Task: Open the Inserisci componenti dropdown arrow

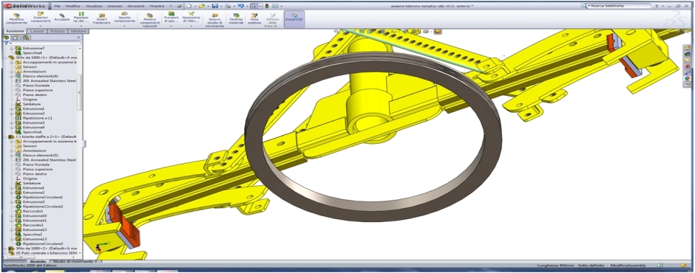Action: pyautogui.click(x=41, y=26)
